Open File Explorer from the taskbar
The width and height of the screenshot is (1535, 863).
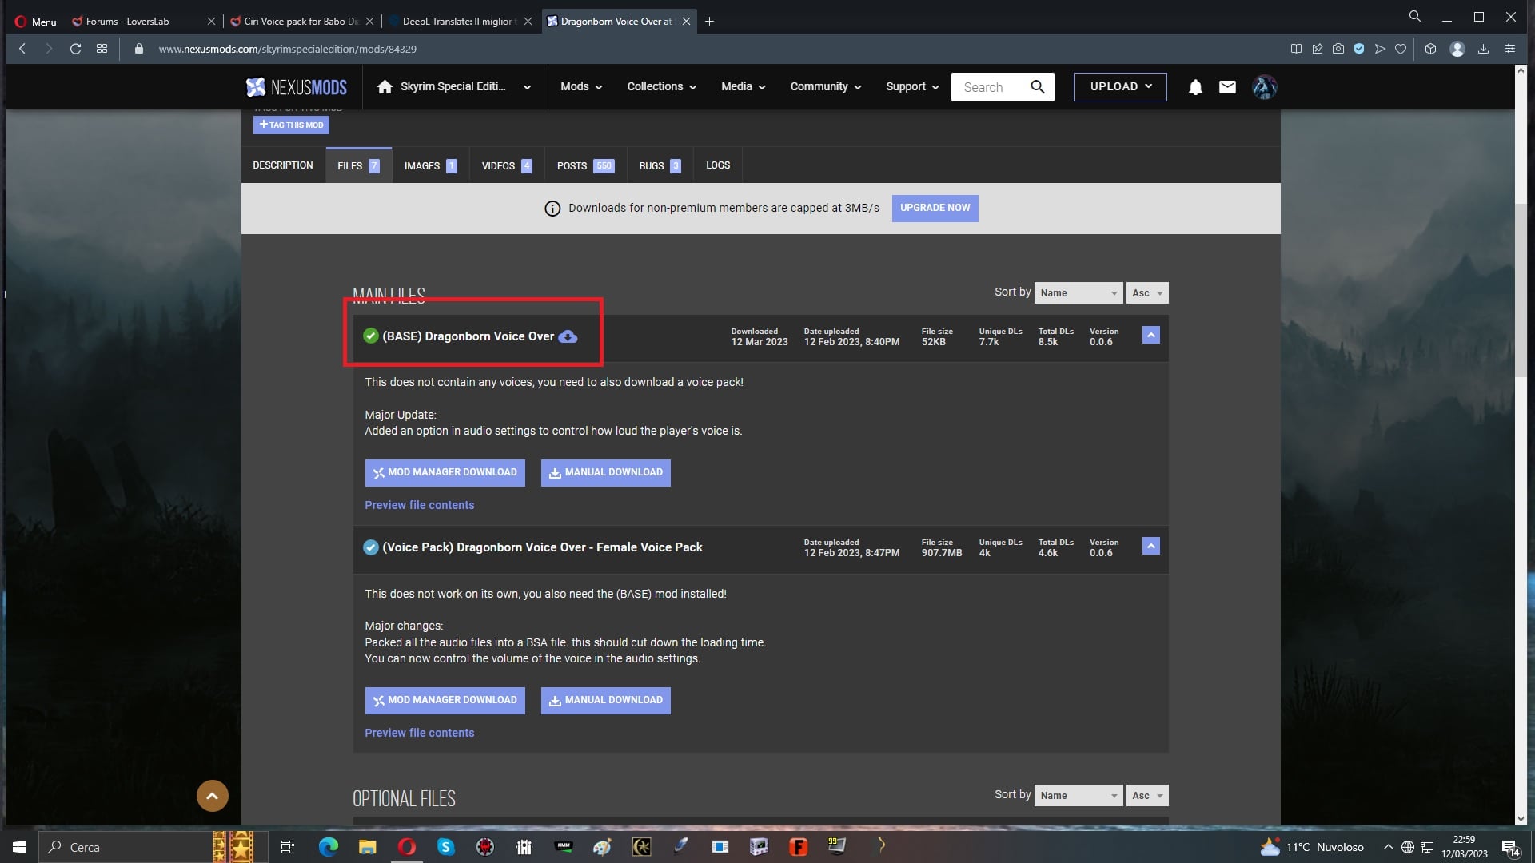[x=367, y=847]
